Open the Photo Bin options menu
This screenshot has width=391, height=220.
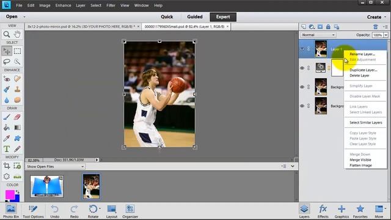click(x=283, y=166)
